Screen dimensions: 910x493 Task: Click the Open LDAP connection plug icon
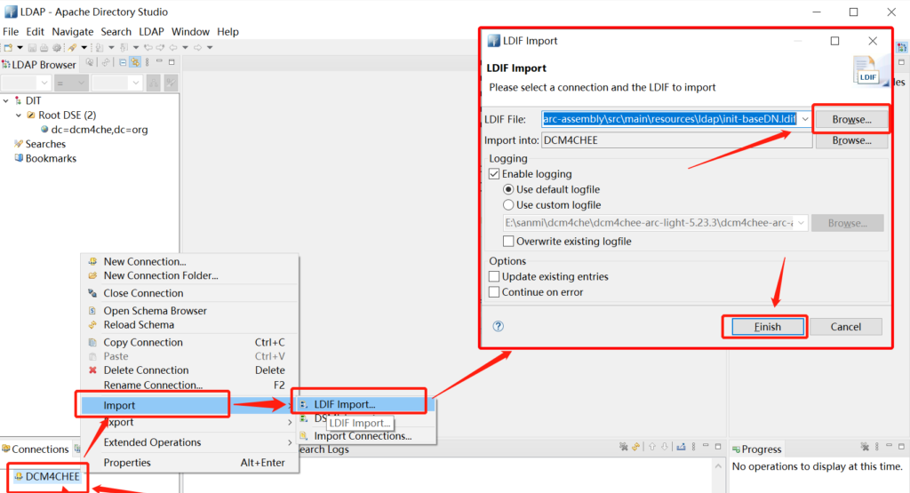point(72,48)
